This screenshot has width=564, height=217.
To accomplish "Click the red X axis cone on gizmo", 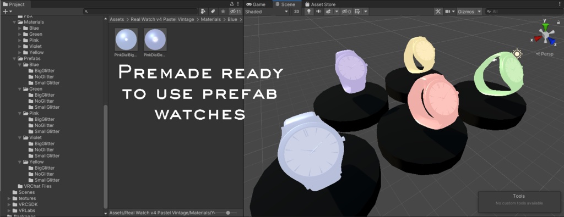I will click(538, 38).
